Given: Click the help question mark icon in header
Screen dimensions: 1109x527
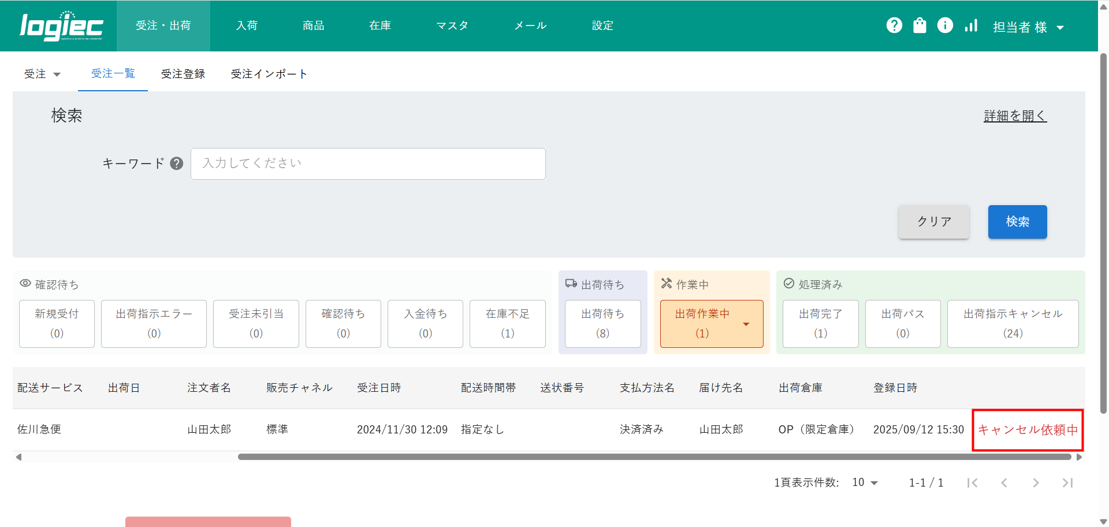Looking at the screenshot, I should pos(894,25).
